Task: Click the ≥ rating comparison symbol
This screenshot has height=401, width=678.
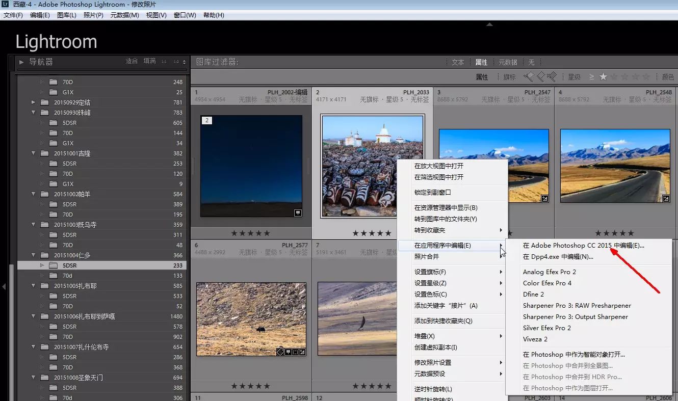Action: coord(591,77)
